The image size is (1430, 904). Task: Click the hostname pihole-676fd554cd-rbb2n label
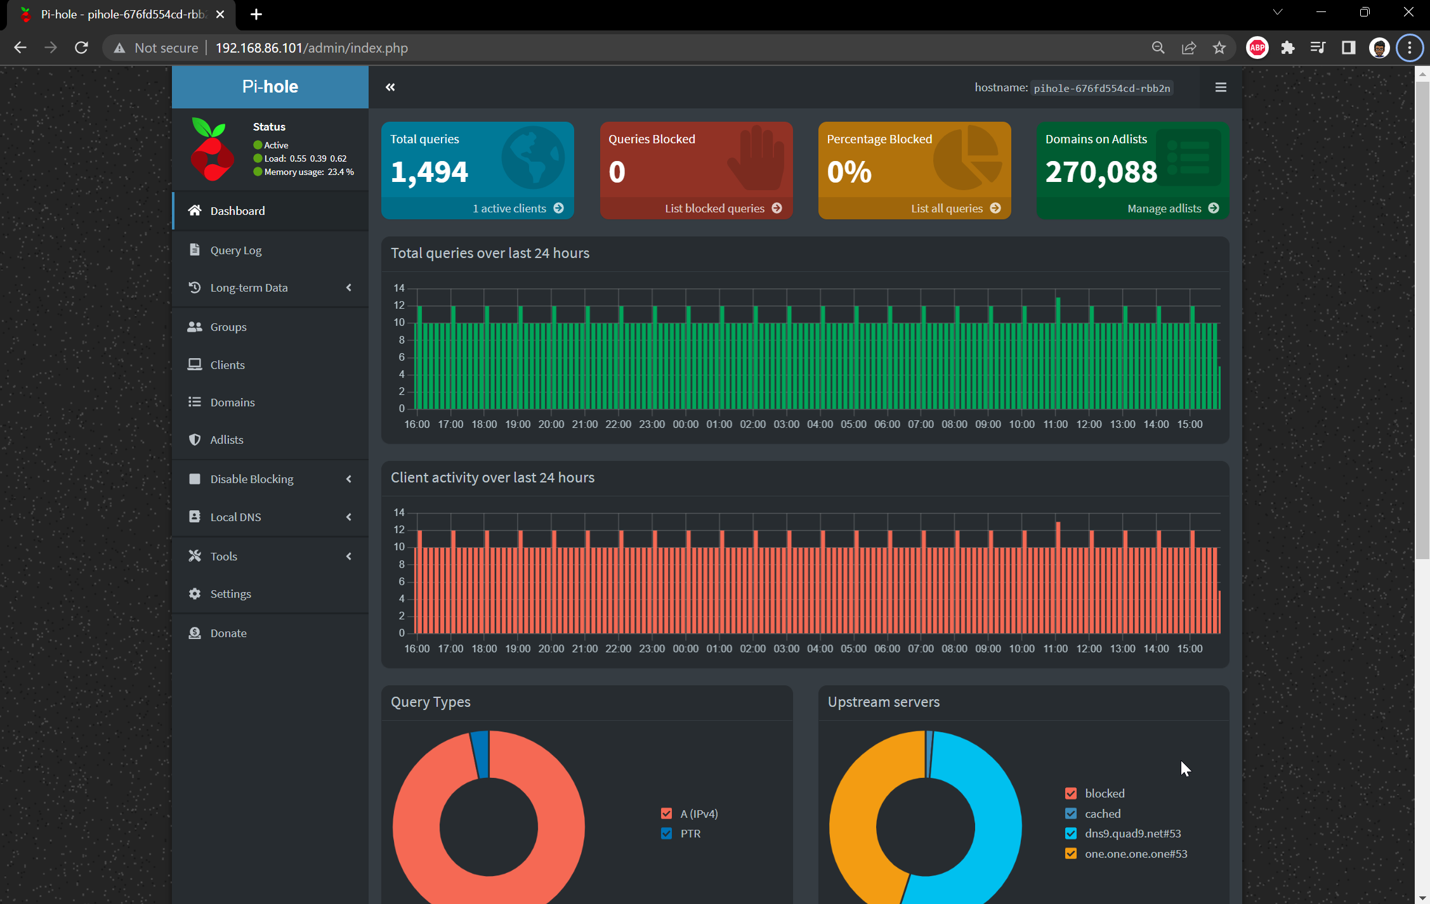(x=1102, y=88)
